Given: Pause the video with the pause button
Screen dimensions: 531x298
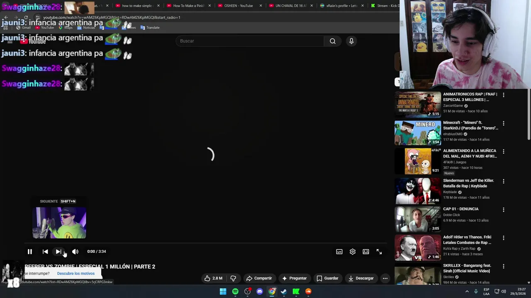Looking at the screenshot, I should tap(30, 252).
